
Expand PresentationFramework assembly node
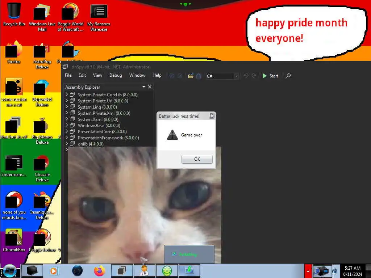67,137
